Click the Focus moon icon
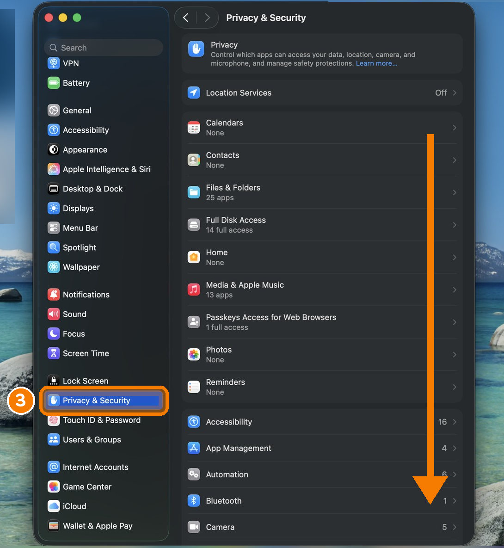Image resolution: width=504 pixels, height=548 pixels. [54, 334]
